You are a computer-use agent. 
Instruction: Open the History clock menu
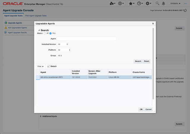[140, 4]
